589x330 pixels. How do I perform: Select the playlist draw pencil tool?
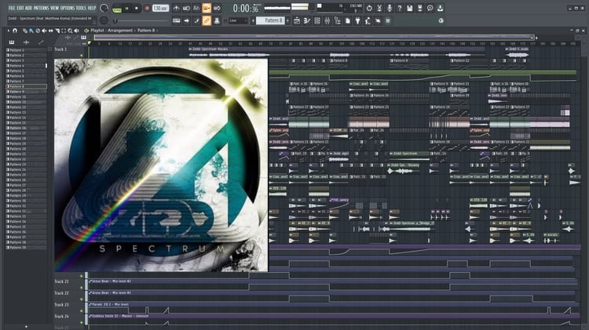(25, 31)
